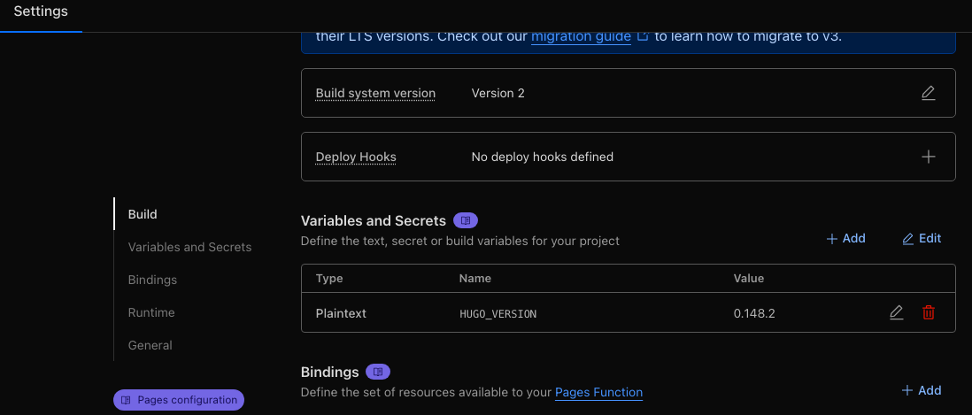Click the Plaintext type cell
The image size is (972, 415).
point(341,313)
